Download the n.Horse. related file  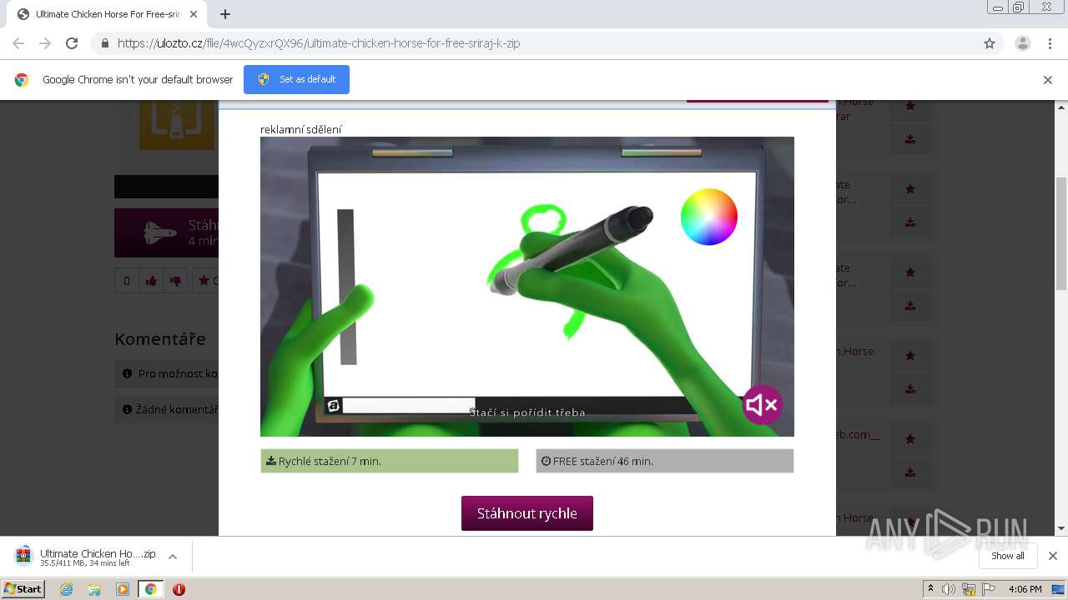910,389
